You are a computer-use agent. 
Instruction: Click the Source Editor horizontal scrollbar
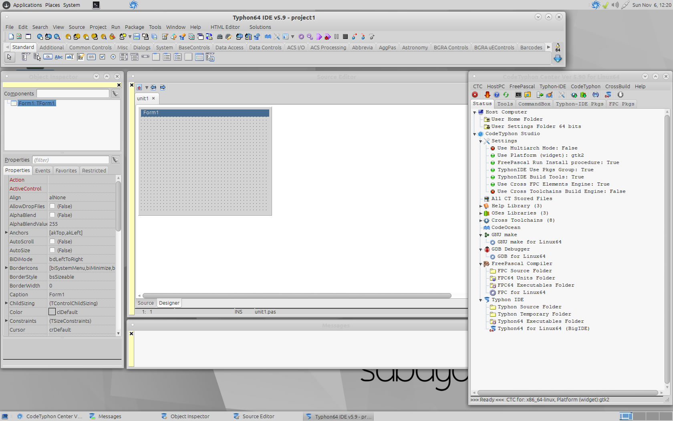tap(297, 296)
